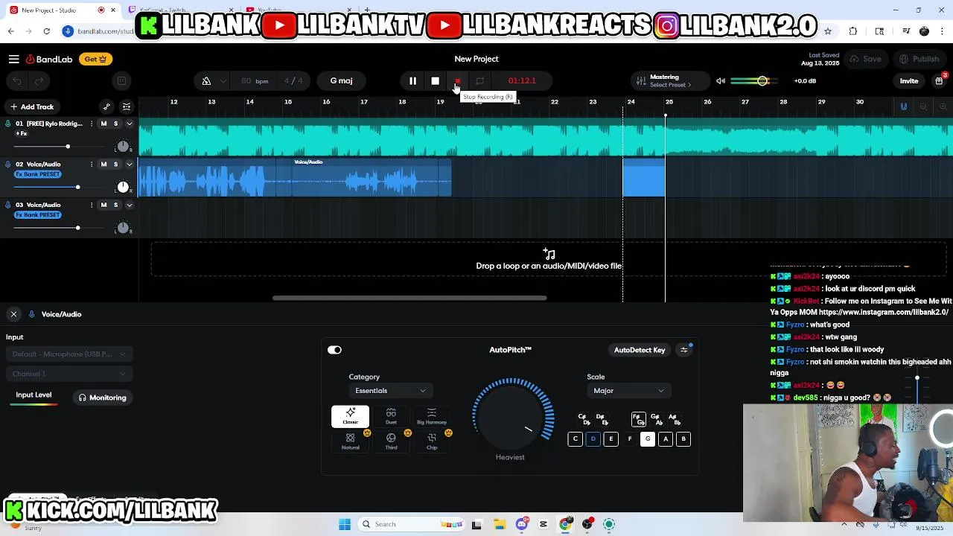953x536 pixels.
Task: Toggle the metronome icon
Action: click(x=206, y=80)
